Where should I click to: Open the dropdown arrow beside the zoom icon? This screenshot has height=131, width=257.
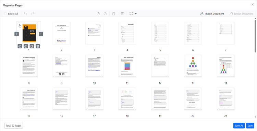tap(136, 14)
